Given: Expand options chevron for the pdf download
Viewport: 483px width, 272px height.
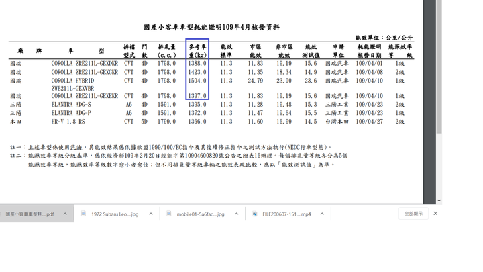Looking at the screenshot, I should click(65, 214).
